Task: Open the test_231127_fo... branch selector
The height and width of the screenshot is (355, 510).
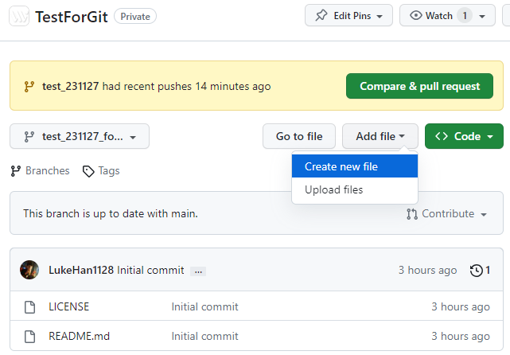Action: pos(80,136)
